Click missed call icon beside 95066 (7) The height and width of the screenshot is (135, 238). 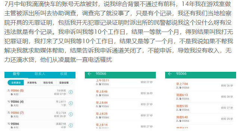(x=9, y=113)
